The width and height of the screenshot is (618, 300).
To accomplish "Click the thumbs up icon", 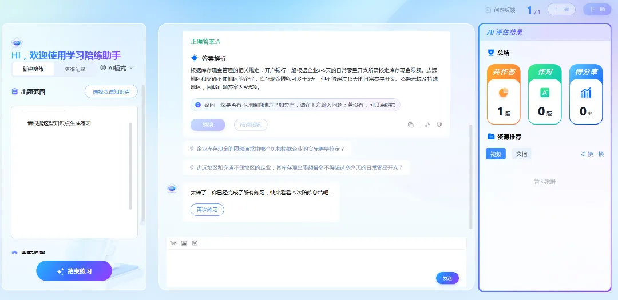I will click(427, 125).
